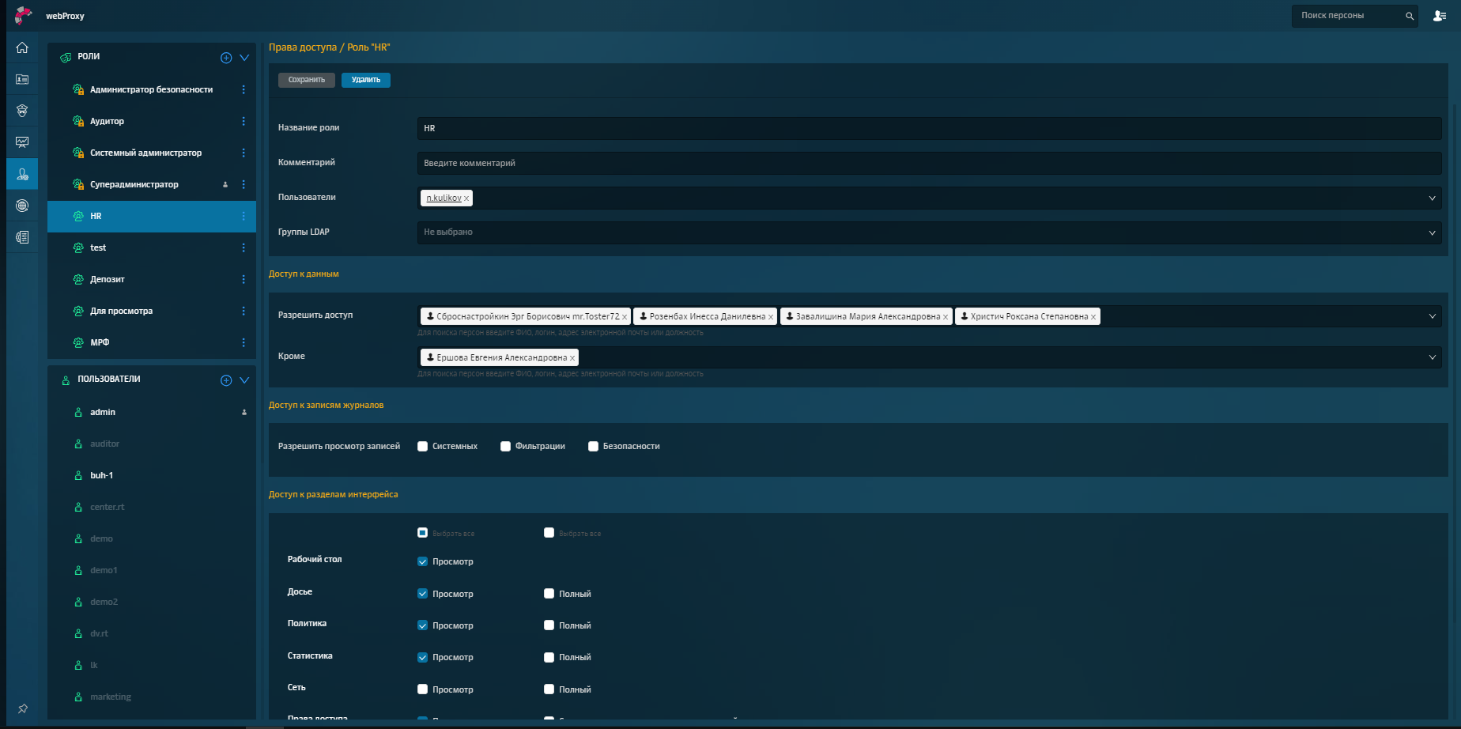Open the n.kulikov user link

pos(444,198)
